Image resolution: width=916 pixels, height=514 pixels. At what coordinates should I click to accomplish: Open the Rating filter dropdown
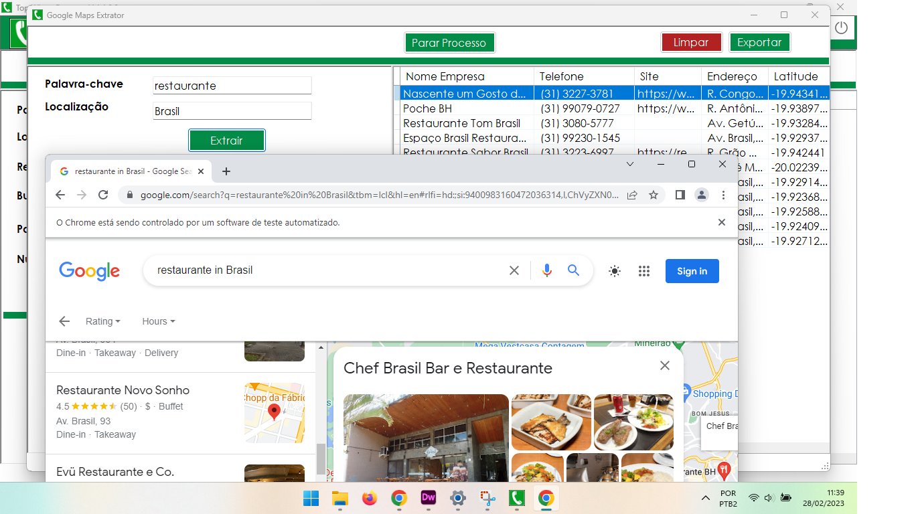[103, 321]
